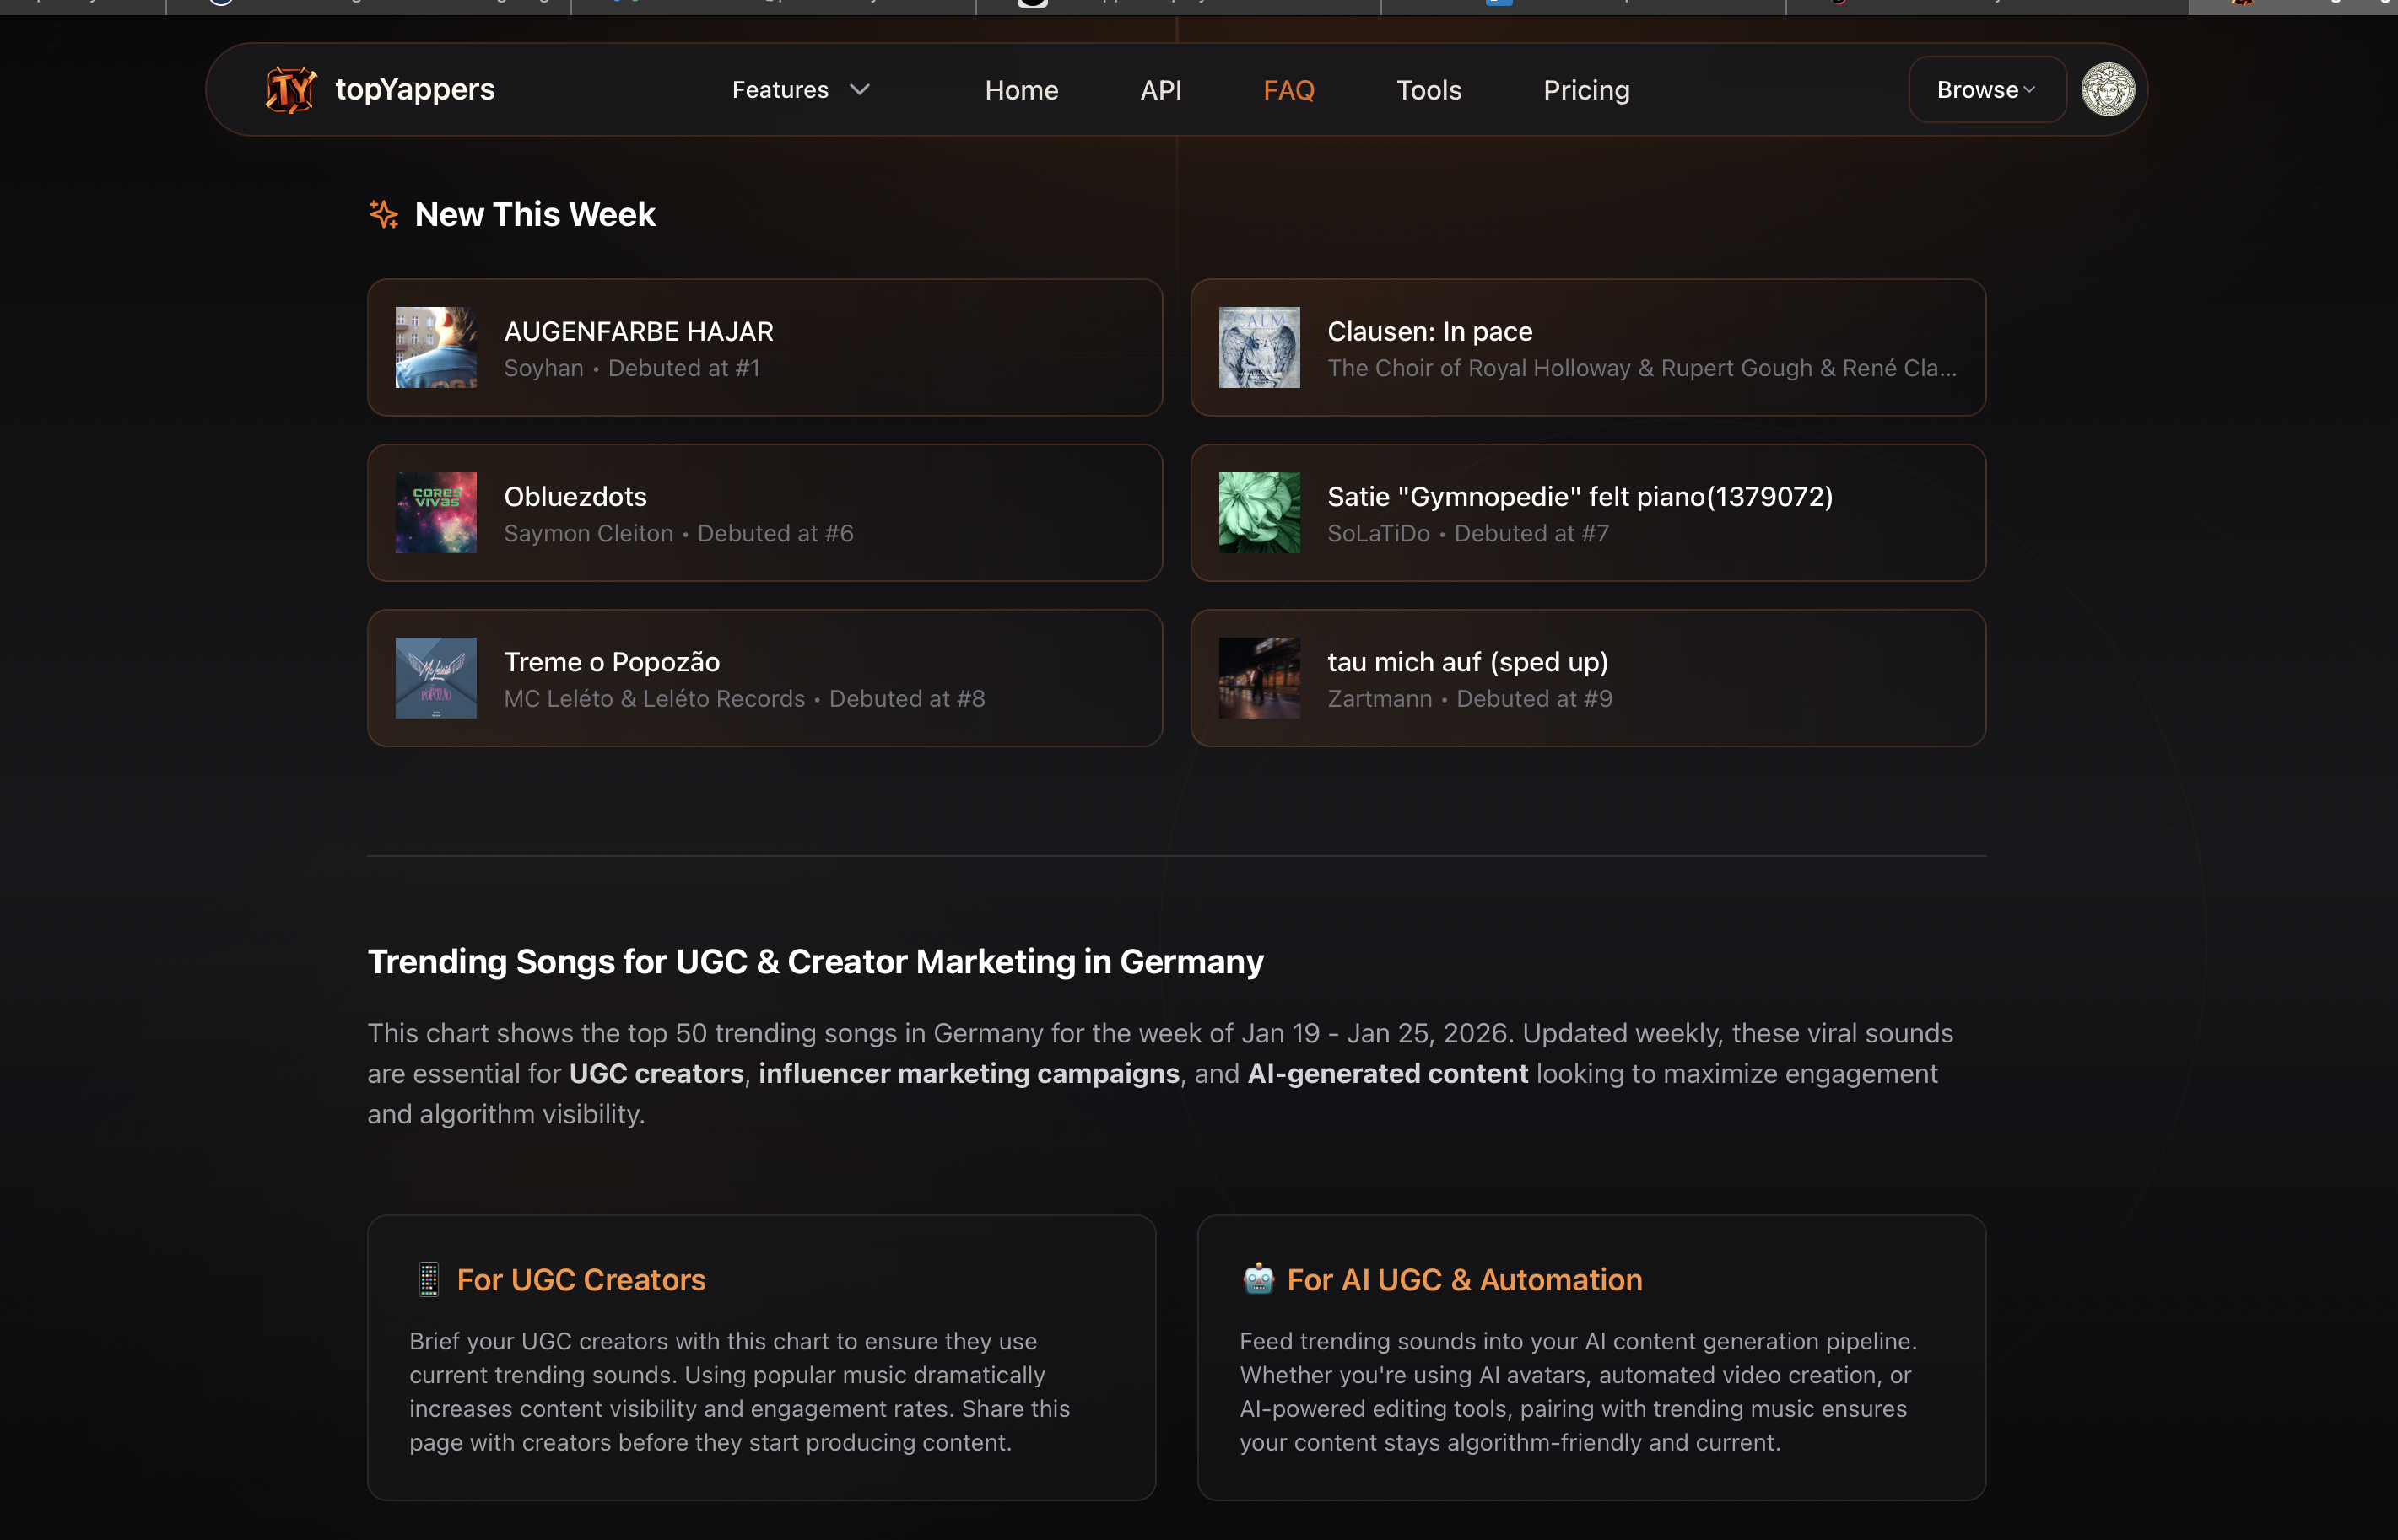Image resolution: width=2398 pixels, height=1540 pixels.
Task: Go to the Home nav item
Action: [x=1020, y=90]
